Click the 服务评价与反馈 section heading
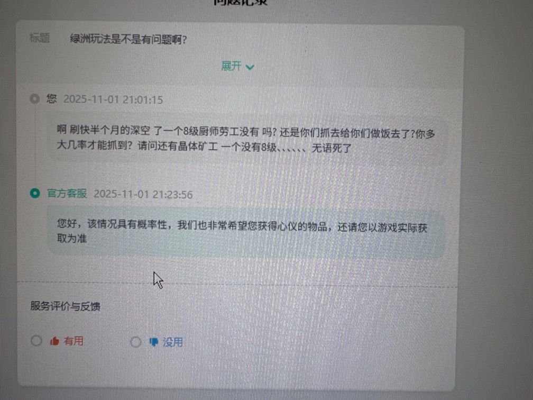 (65, 306)
